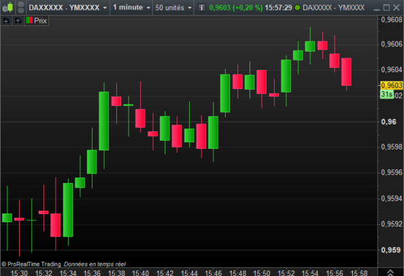Click the 0,9594 price axis label
404x276 pixels.
click(392, 199)
